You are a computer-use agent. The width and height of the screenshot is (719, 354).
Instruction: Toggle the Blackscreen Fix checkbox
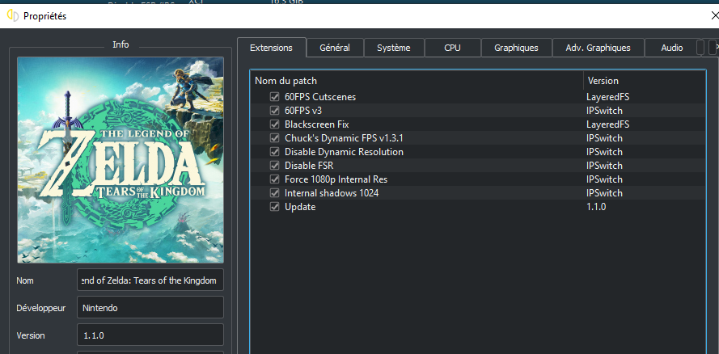pos(275,124)
